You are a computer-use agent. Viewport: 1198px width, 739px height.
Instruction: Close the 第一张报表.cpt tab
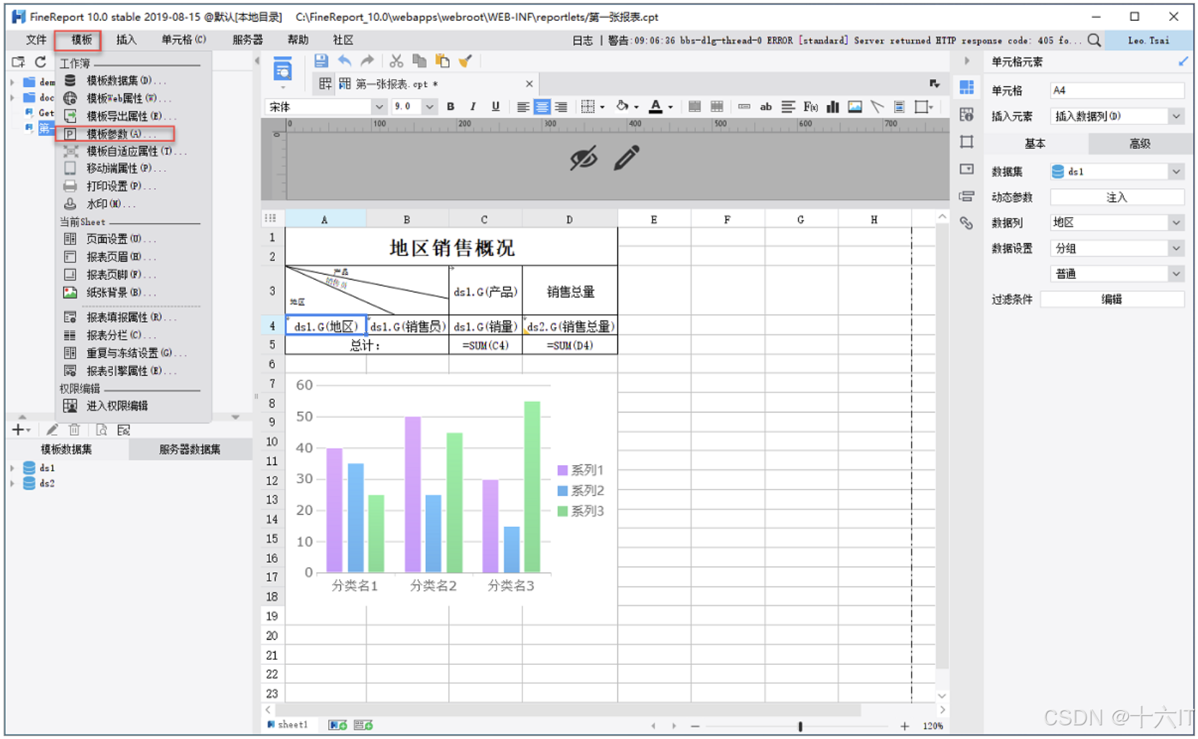coord(529,84)
